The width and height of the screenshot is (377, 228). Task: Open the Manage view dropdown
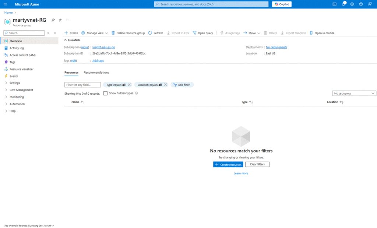tap(95, 33)
